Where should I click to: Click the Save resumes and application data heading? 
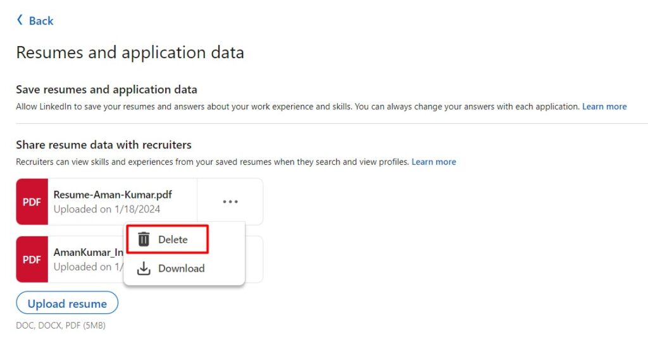pyautogui.click(x=106, y=90)
